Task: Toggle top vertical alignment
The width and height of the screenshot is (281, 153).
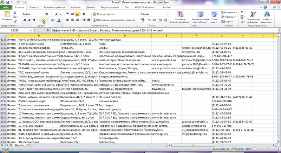Action: tap(68, 14)
